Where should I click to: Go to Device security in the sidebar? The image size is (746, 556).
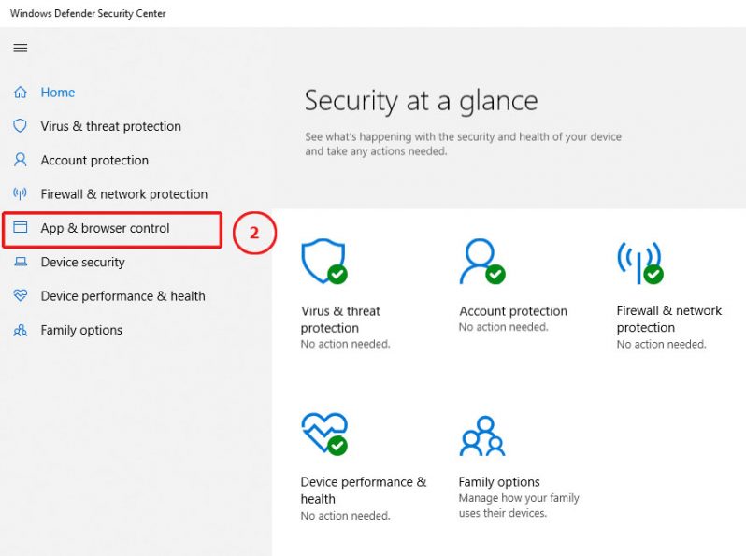point(82,263)
